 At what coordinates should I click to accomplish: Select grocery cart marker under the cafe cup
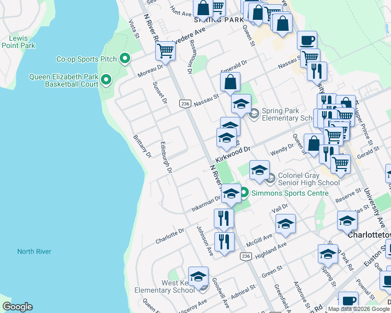click(310, 57)
